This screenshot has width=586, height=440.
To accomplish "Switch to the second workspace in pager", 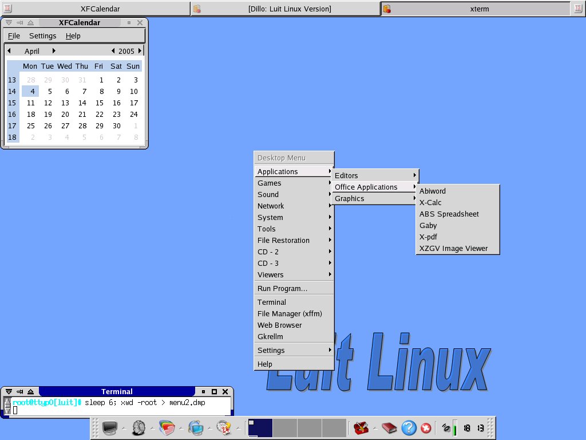I will [285, 427].
